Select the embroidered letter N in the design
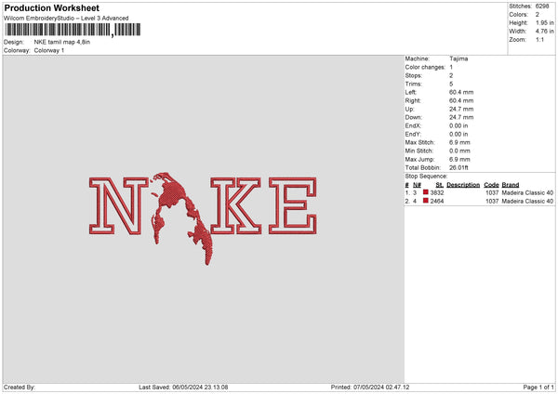558x394 pixels. [x=118, y=206]
